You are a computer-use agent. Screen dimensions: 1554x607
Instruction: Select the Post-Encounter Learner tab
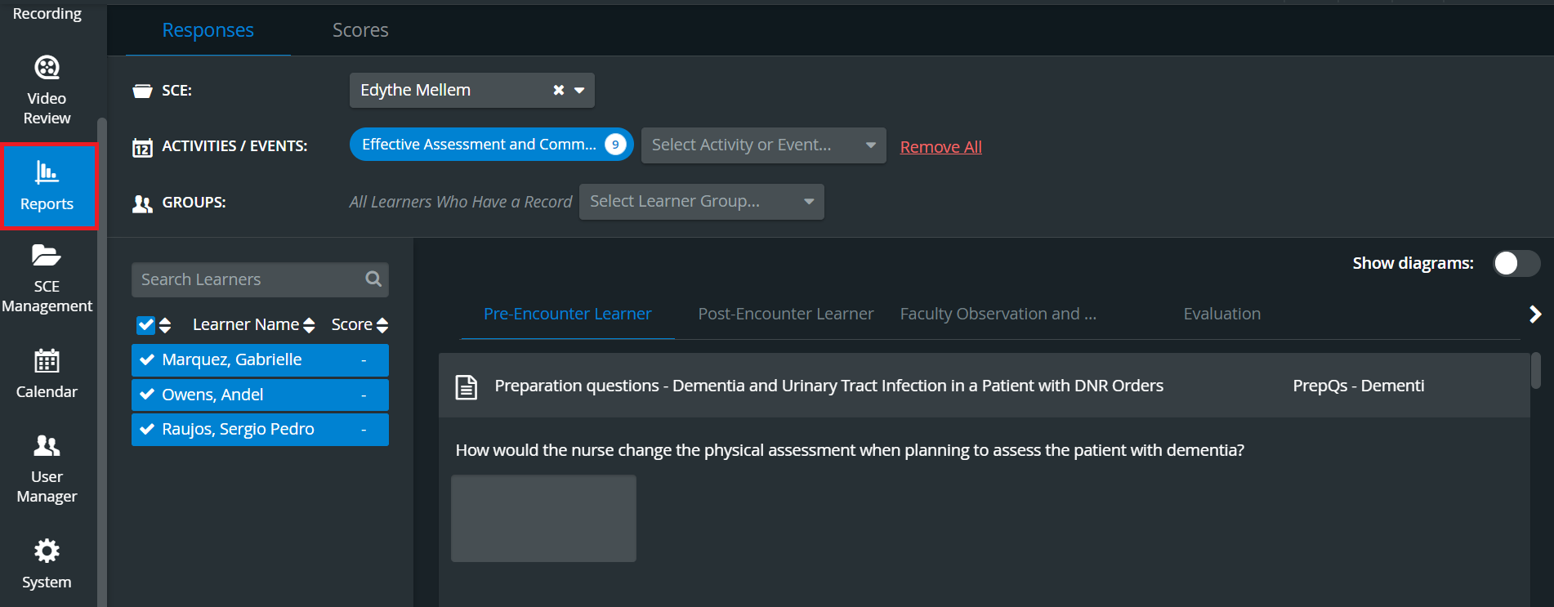(x=785, y=314)
